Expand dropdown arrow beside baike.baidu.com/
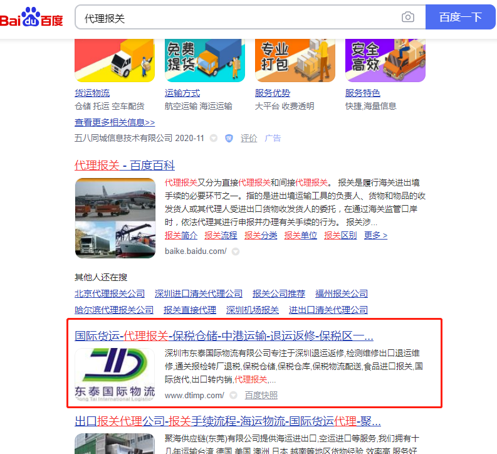The image size is (497, 454). click(236, 251)
